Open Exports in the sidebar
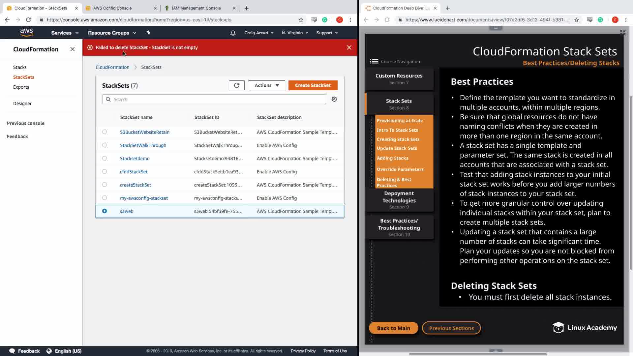Screen dimensions: 633x356 [x=21, y=87]
